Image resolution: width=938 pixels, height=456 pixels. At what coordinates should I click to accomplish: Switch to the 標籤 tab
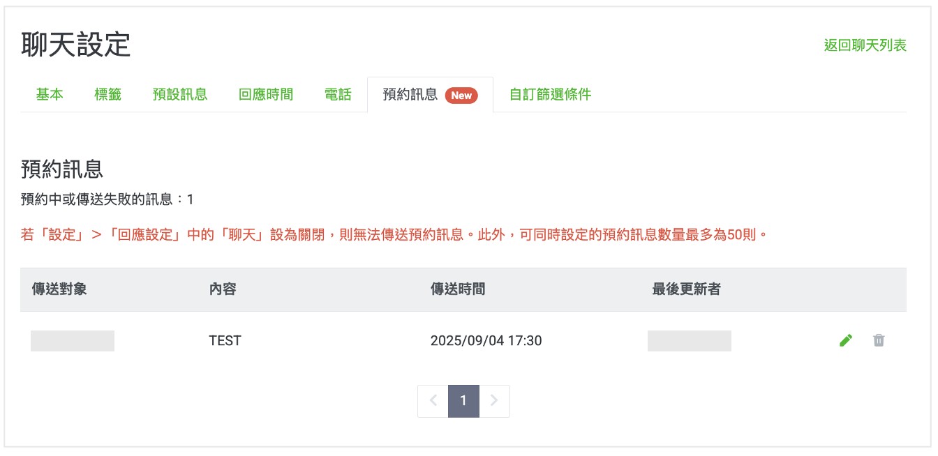coord(108,95)
